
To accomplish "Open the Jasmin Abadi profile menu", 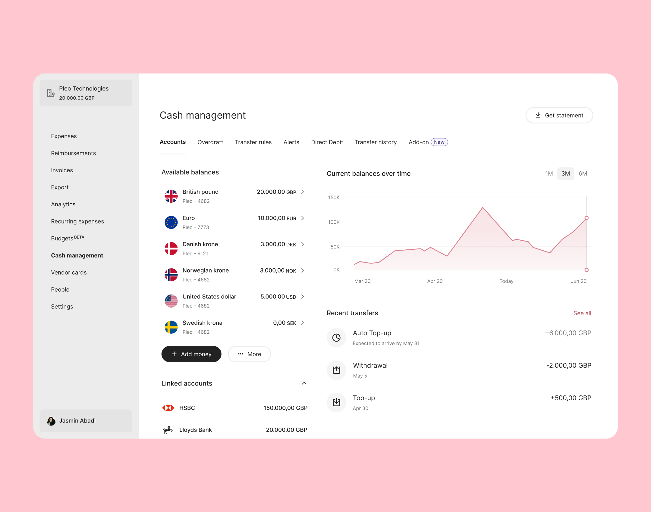I will (x=86, y=421).
